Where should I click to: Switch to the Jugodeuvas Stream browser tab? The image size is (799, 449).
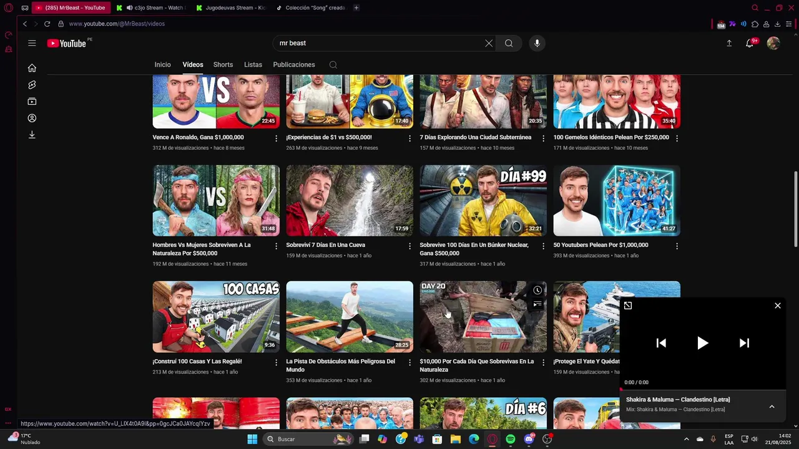pos(230,8)
